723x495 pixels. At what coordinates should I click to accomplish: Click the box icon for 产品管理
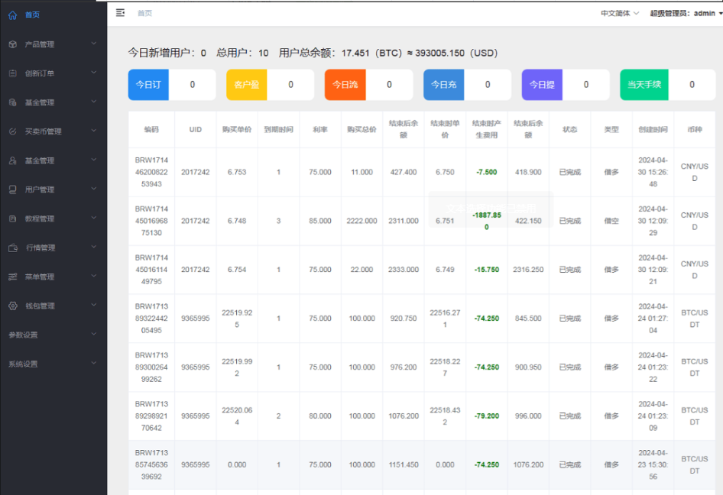coord(13,44)
